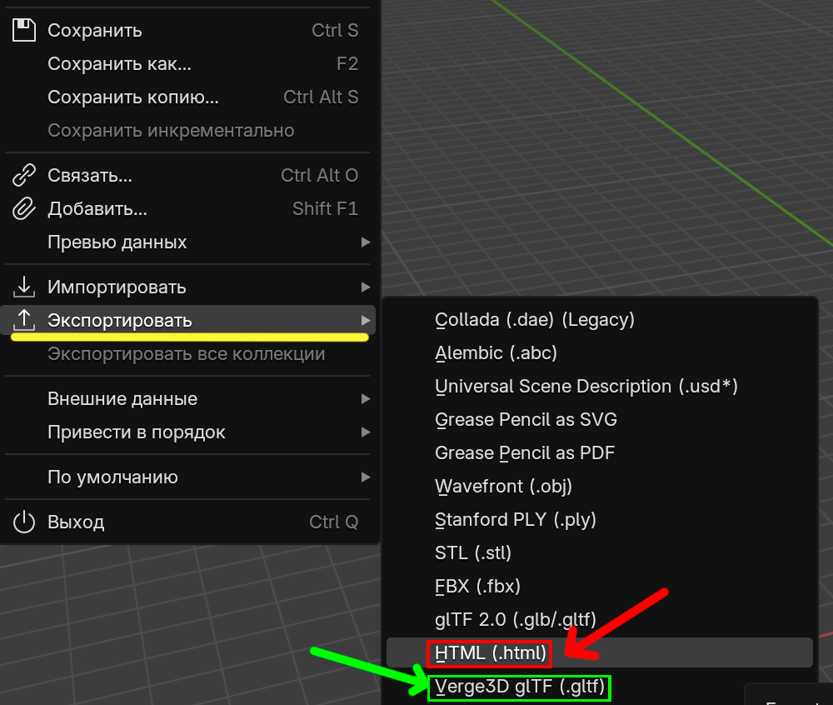
Task: Select Экспортировать все коллекции entry
Action: tap(187, 354)
